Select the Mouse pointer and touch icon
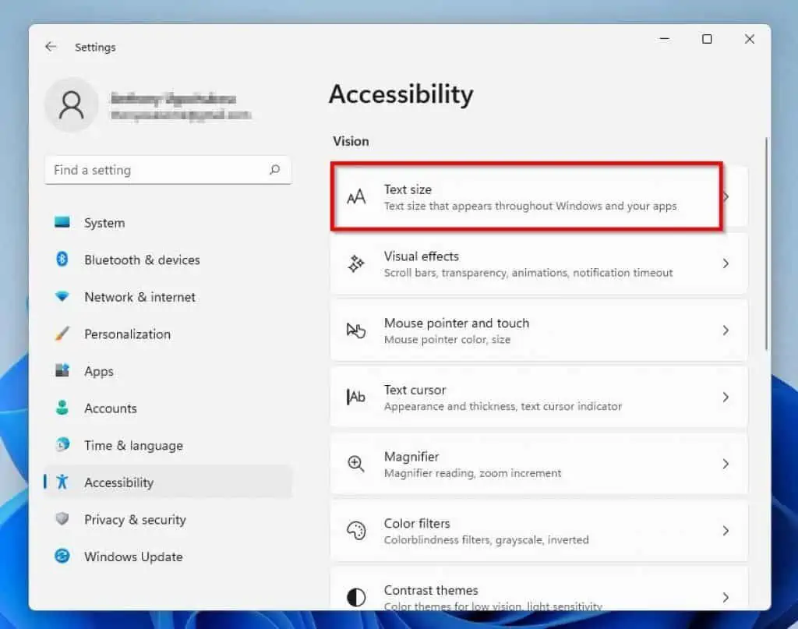 click(356, 330)
